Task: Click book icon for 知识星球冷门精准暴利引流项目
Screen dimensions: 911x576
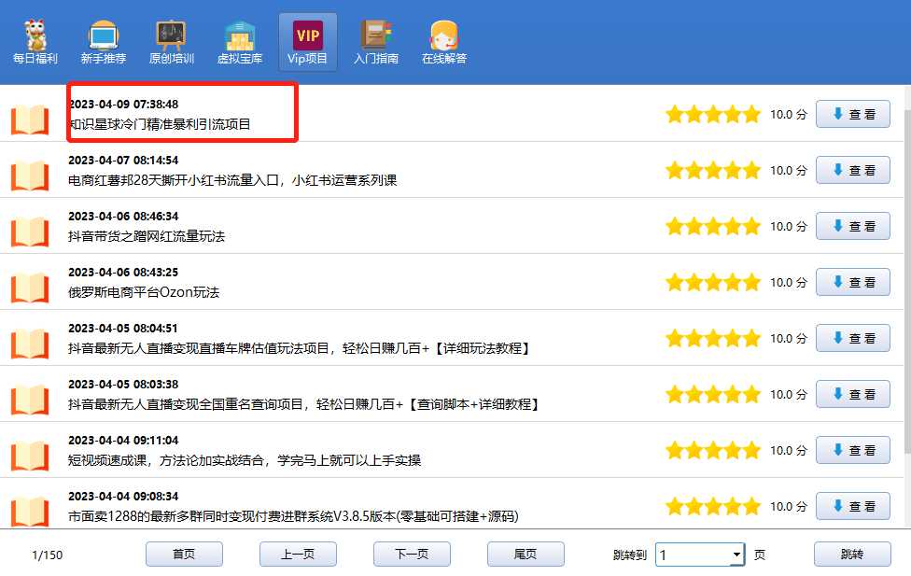Action: (30, 119)
